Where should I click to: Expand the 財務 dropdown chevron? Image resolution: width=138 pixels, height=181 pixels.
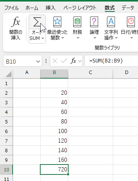tap(78, 38)
